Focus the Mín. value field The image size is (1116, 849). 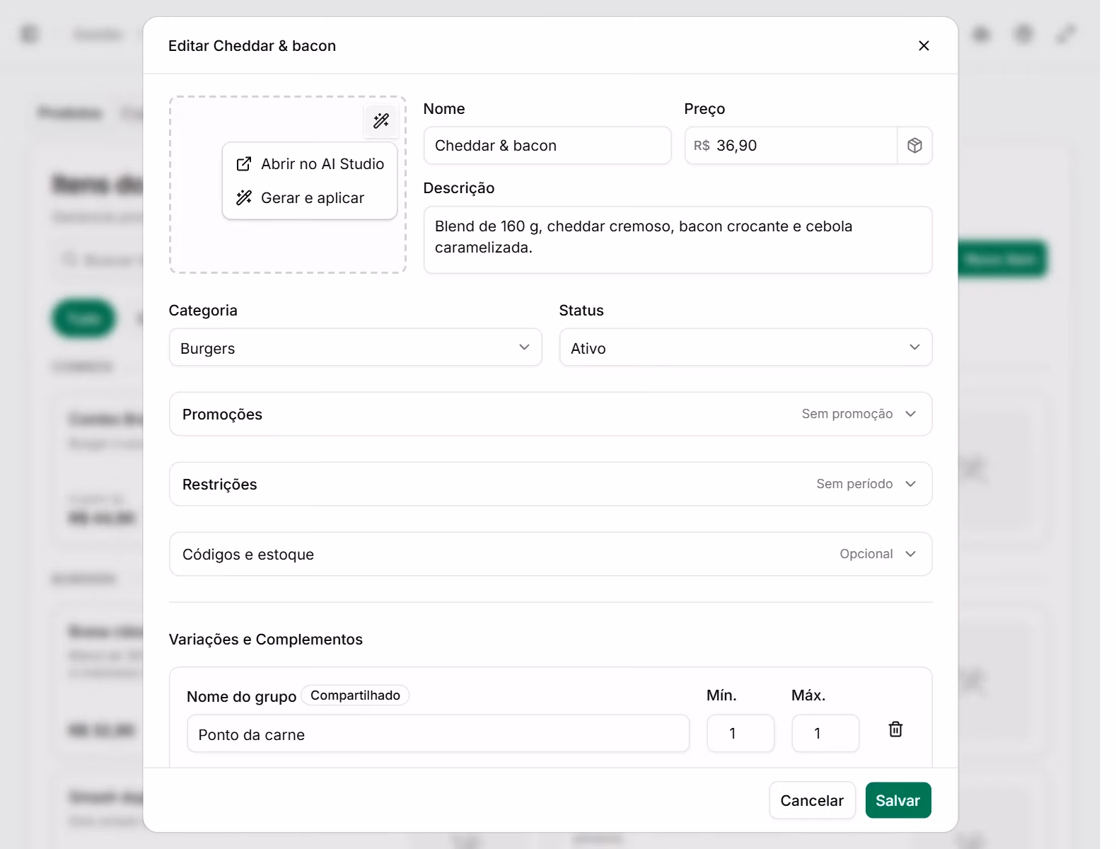point(740,734)
